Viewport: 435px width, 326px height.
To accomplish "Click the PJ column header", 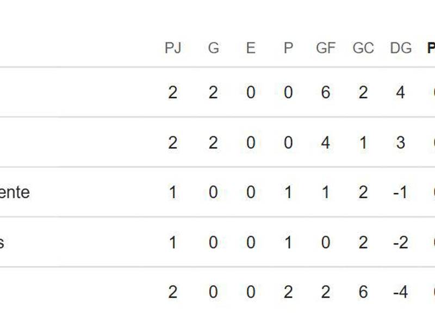I will (172, 48).
